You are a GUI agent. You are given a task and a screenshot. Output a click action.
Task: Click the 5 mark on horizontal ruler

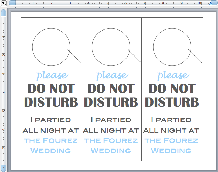tap(107, 3)
